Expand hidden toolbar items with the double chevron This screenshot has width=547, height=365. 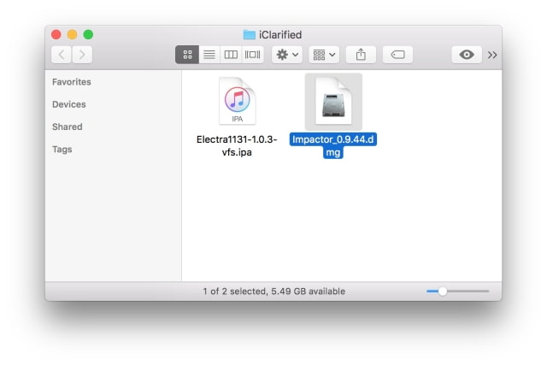pos(492,55)
